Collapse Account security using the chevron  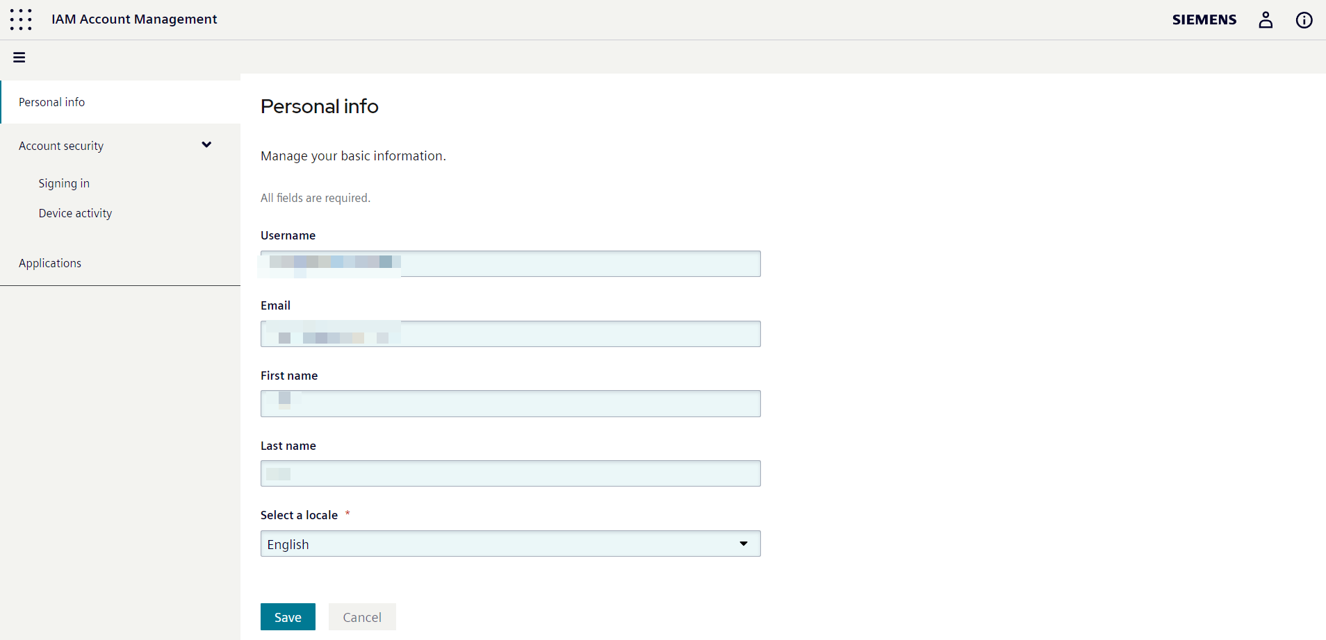[206, 145]
